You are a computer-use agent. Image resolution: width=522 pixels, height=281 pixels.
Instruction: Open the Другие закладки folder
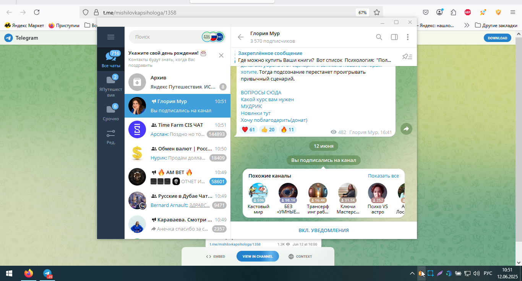(x=496, y=26)
